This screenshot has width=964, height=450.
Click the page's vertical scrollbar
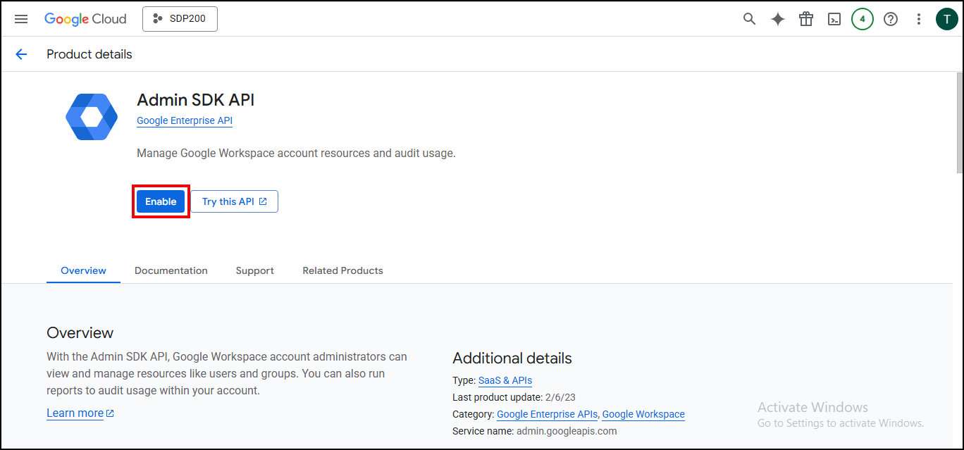coord(959,123)
